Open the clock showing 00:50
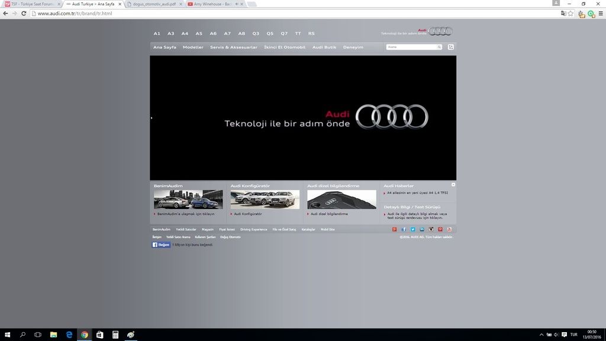This screenshot has height=341, width=606. [x=592, y=334]
